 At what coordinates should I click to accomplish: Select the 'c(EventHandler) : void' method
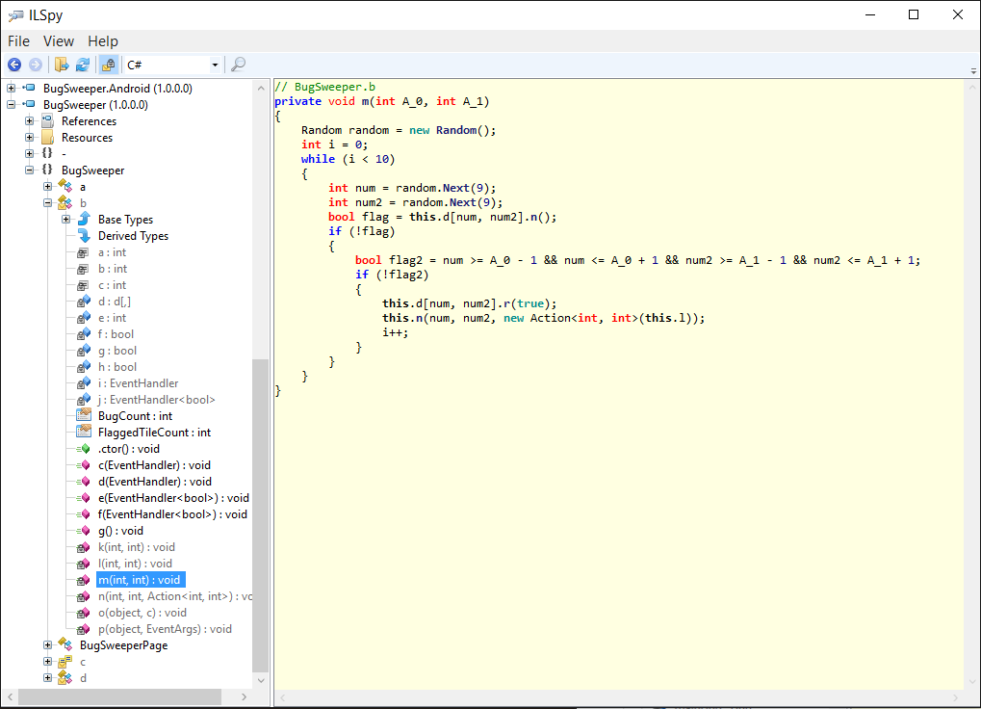click(x=154, y=465)
